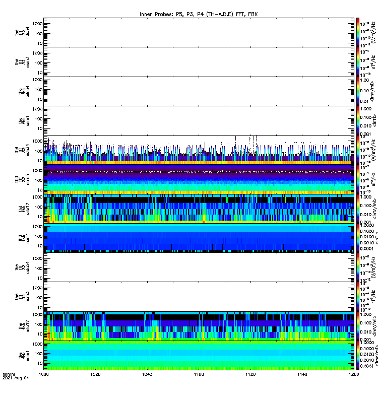
Task: Click the thd fbk scm1 spectrogram plot
Action: click(199, 238)
